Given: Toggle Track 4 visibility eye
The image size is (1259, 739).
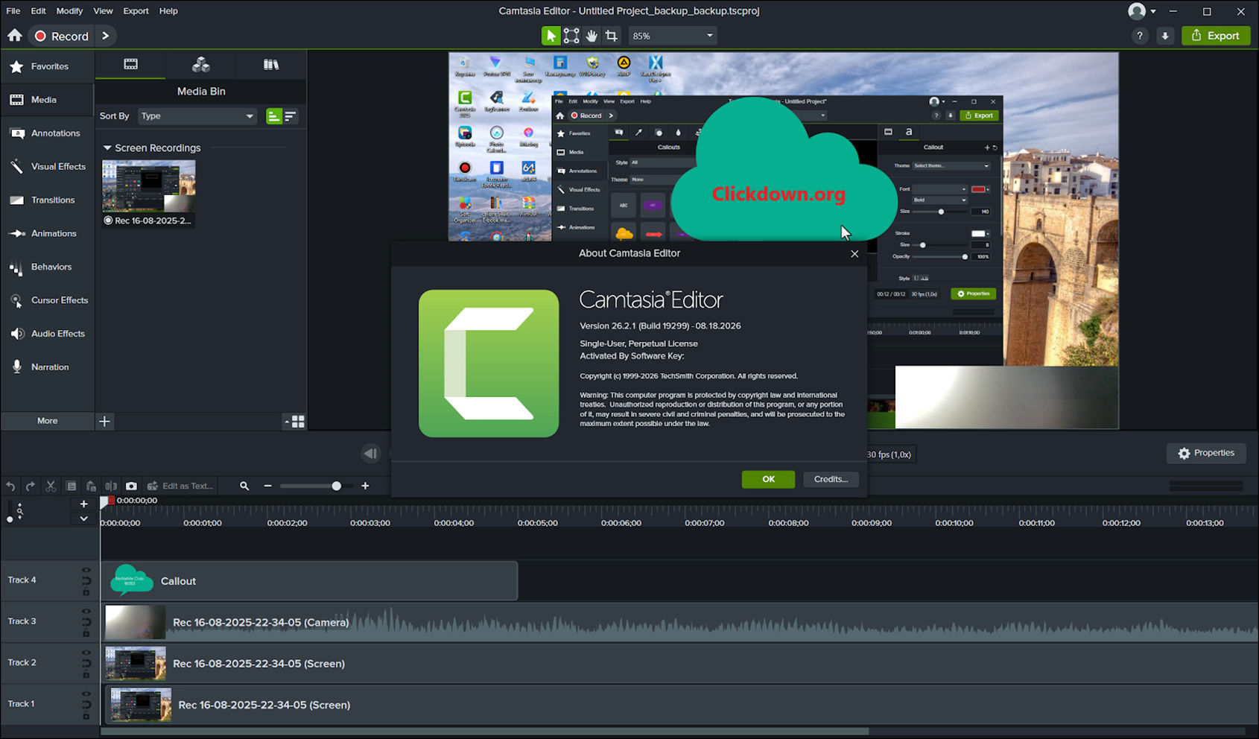Looking at the screenshot, I should pos(86,571).
